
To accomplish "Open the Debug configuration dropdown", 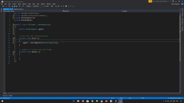I will pyautogui.click(x=29, y=6).
